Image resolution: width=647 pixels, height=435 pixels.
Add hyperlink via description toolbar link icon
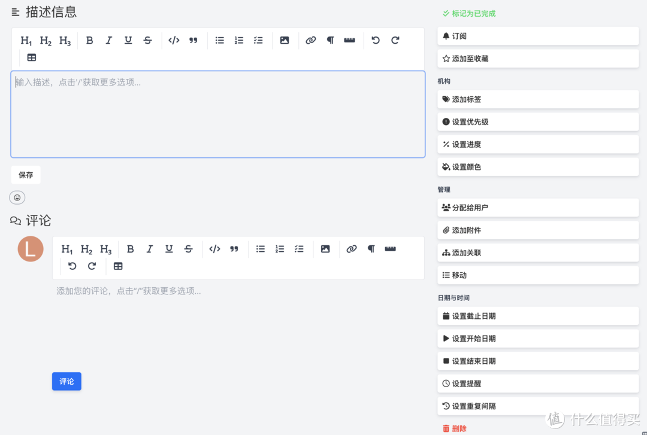click(310, 41)
